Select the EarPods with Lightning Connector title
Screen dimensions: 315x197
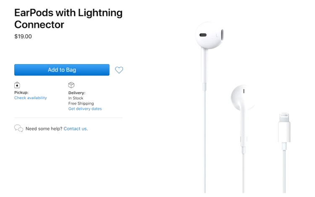point(68,18)
